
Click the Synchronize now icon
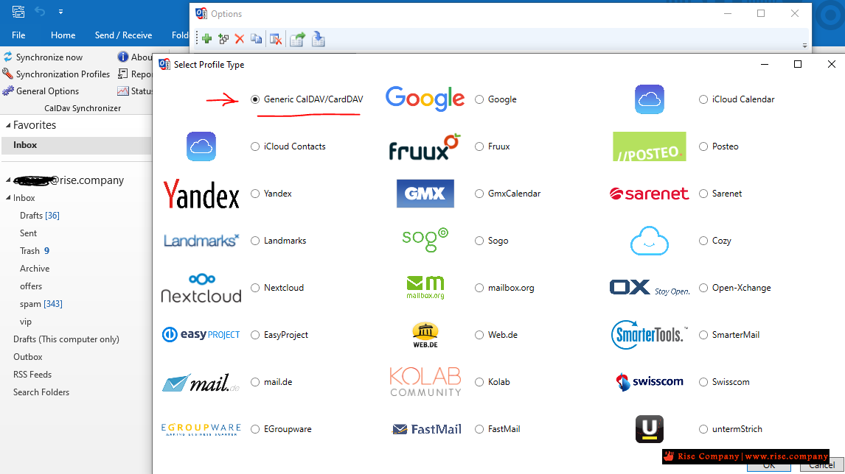(8, 57)
